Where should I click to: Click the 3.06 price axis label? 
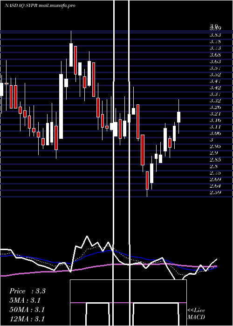point(215,134)
